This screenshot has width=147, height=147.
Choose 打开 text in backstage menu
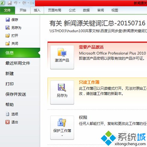[x=15, y=35]
